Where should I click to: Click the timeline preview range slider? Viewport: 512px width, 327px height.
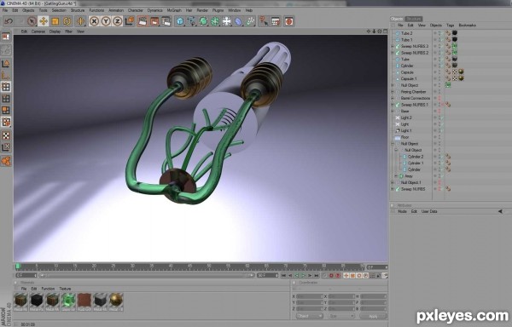pyautogui.click(x=147, y=276)
